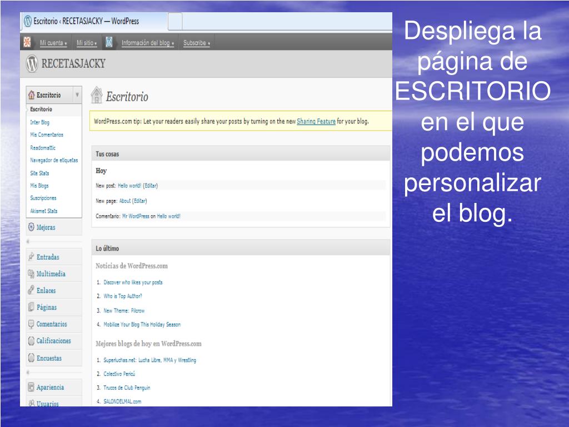Open Readomattic in sidebar
Image resolution: width=569 pixels, height=427 pixels.
pos(43,148)
